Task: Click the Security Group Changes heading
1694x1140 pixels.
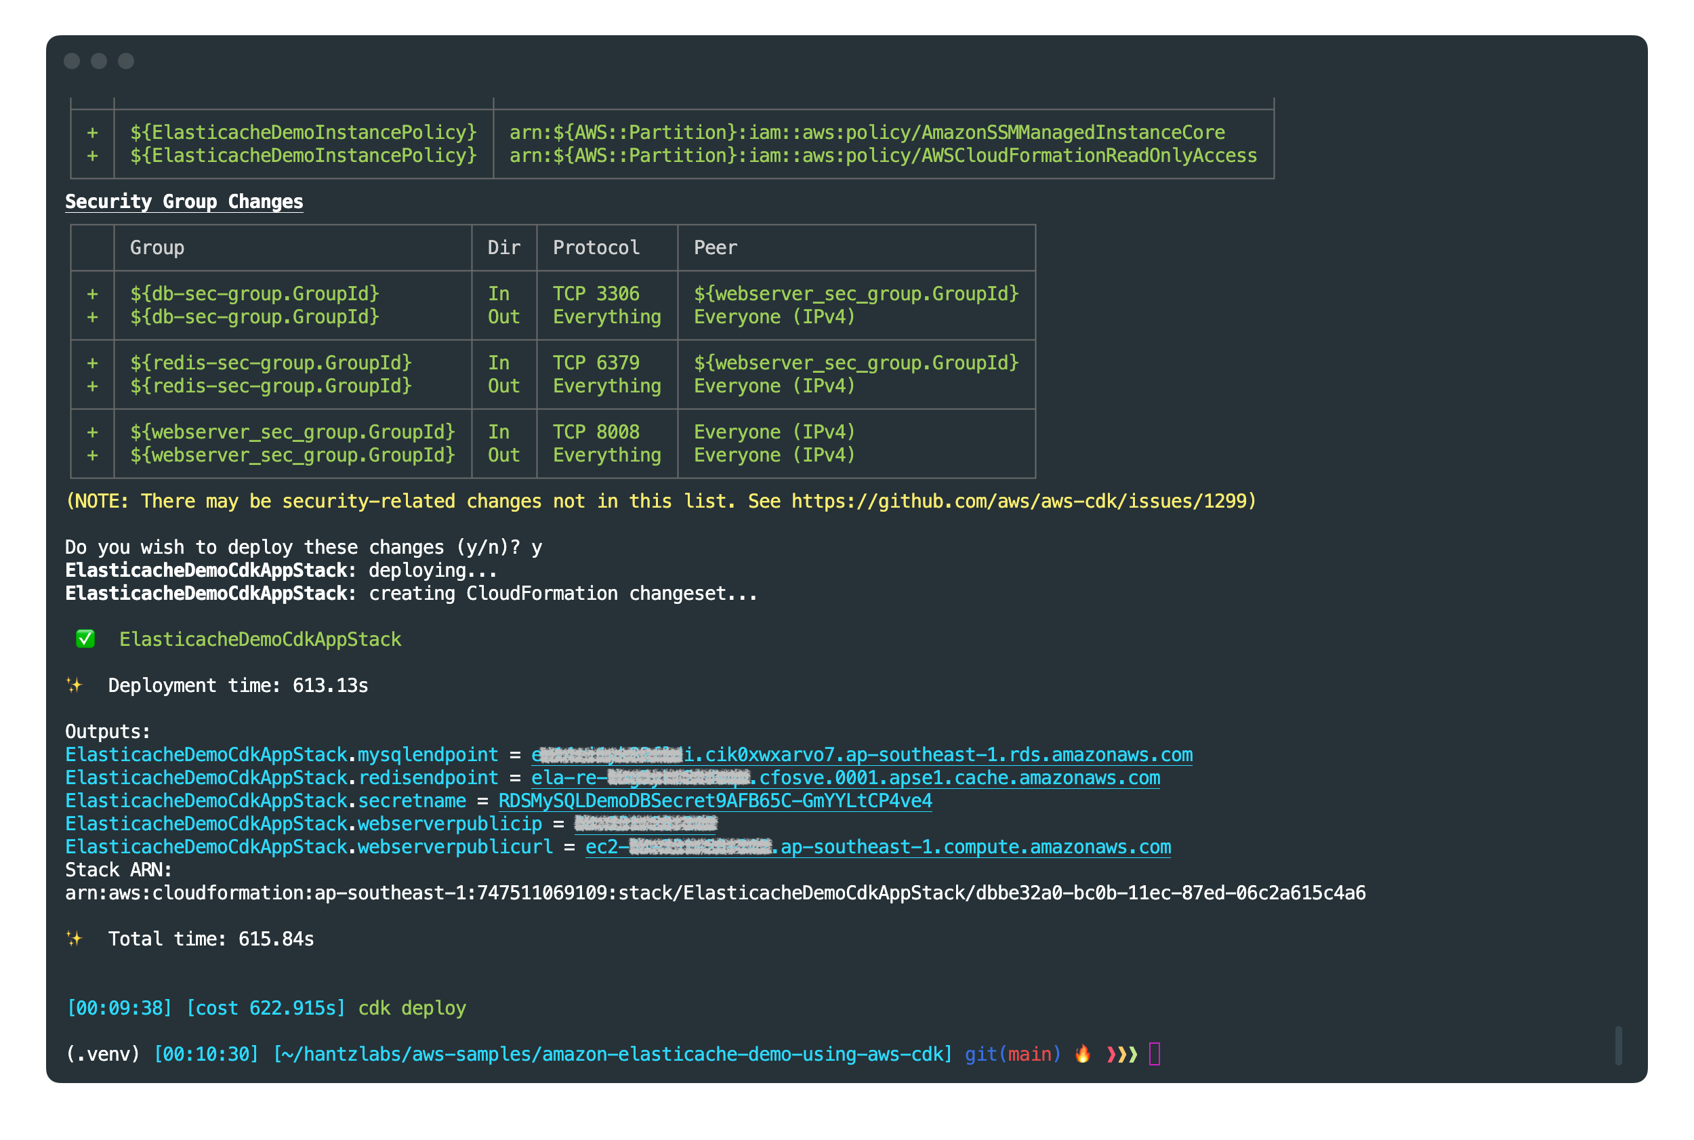Action: [x=184, y=201]
